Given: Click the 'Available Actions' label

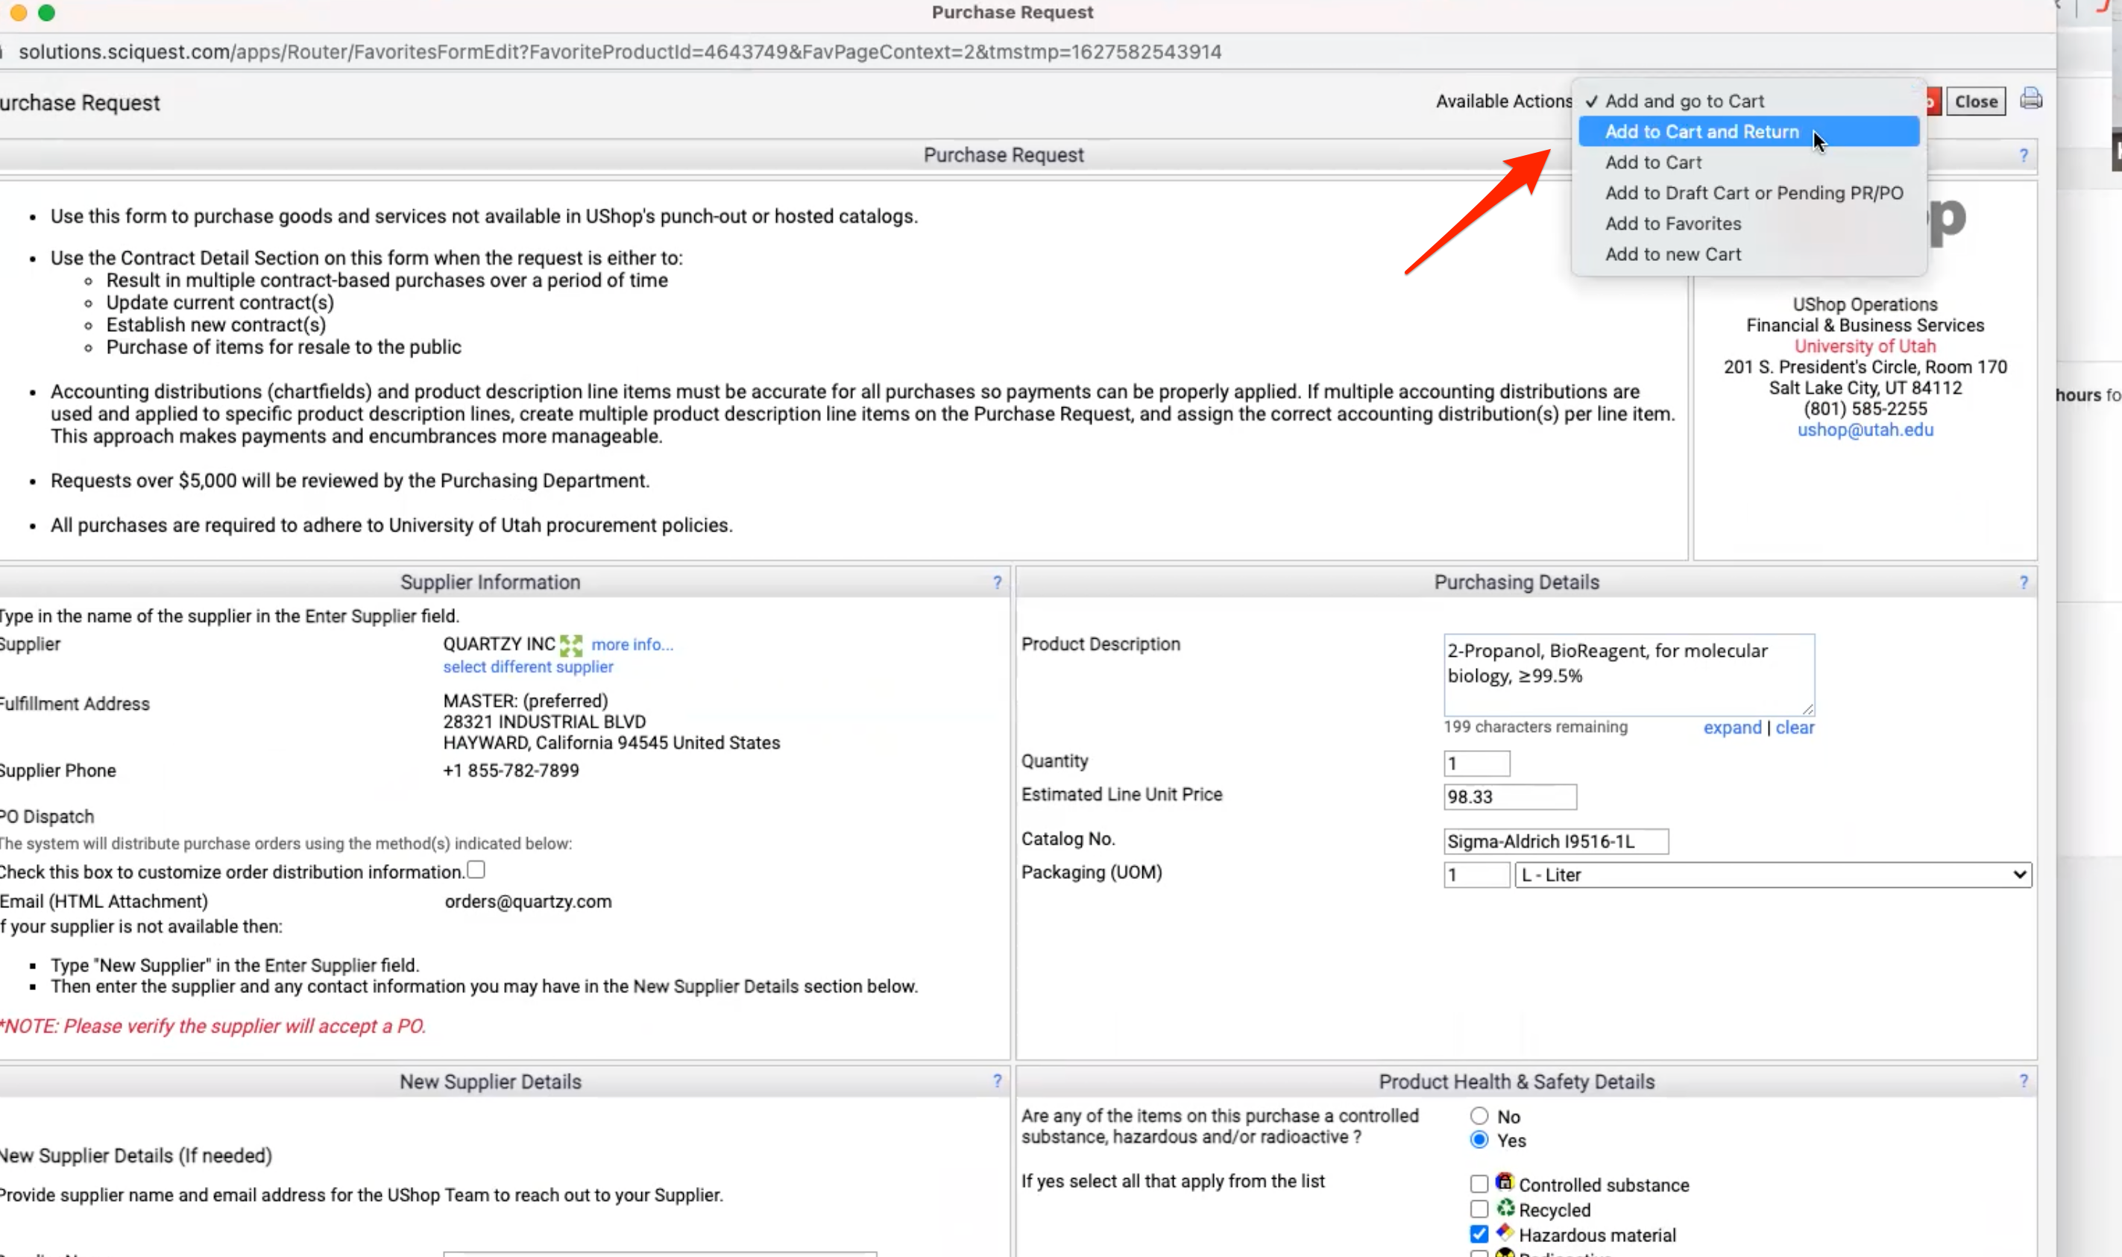Looking at the screenshot, I should point(1504,101).
